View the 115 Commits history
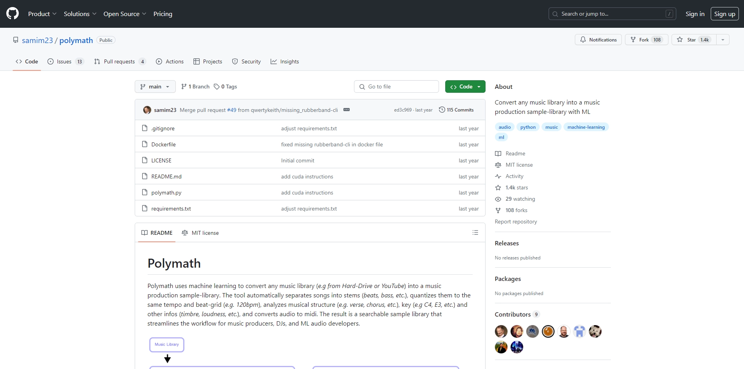This screenshot has width=744, height=369. pyautogui.click(x=456, y=110)
